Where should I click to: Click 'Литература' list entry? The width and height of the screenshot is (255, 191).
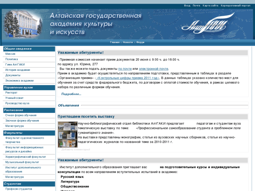(70, 182)
